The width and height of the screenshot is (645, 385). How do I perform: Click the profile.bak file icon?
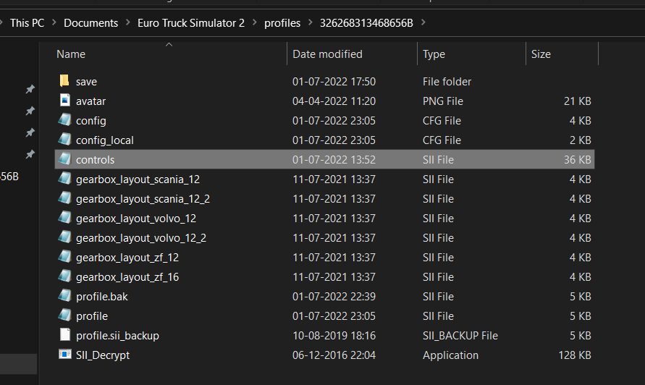64,297
